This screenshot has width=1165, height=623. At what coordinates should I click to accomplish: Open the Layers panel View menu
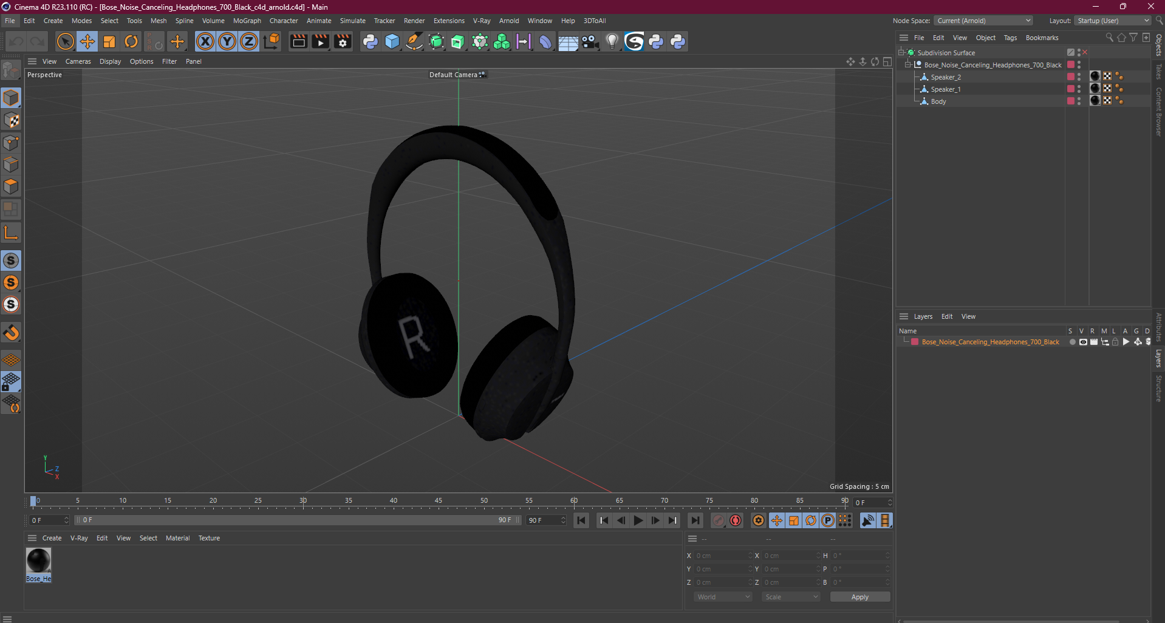coord(968,316)
